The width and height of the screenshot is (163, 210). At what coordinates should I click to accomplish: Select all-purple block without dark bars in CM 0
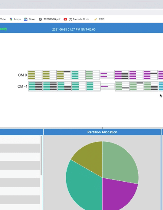tap(136, 75)
